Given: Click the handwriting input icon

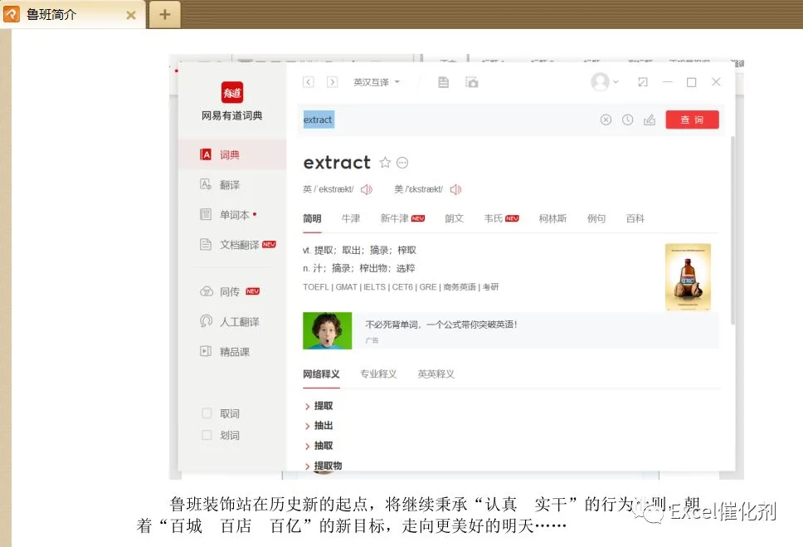Looking at the screenshot, I should point(650,120).
